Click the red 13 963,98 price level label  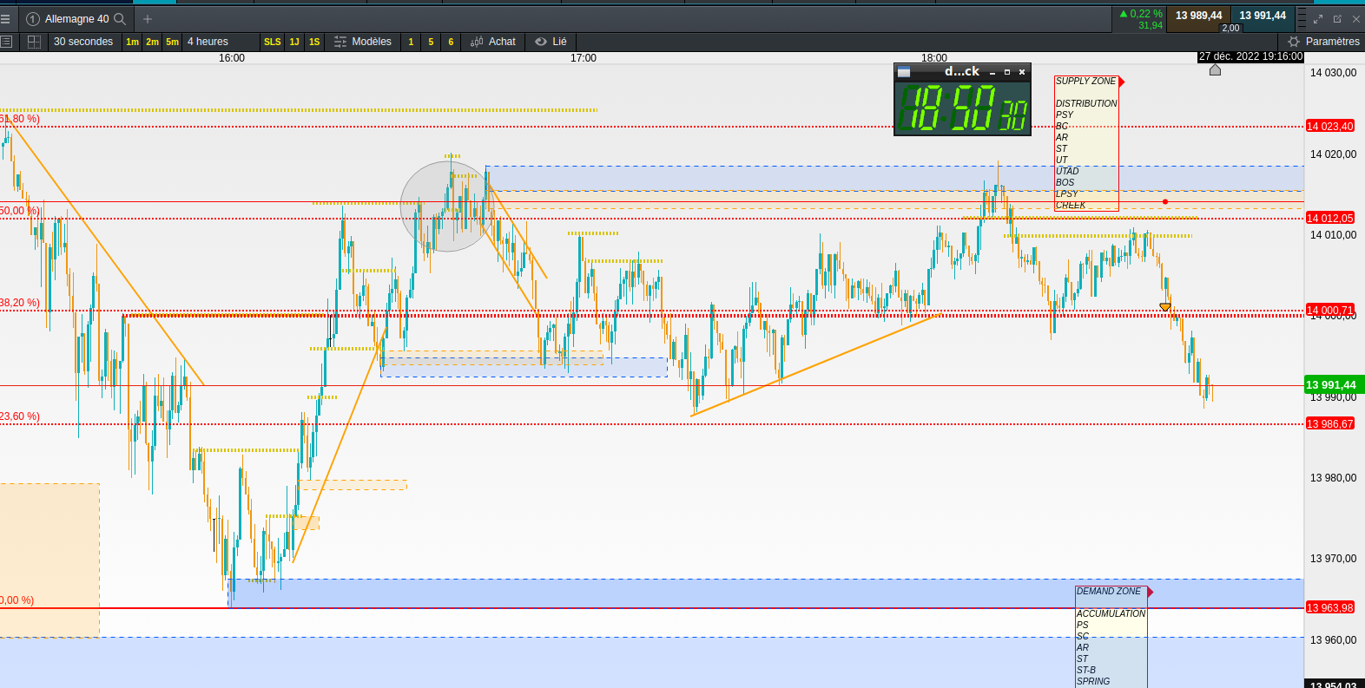point(1330,608)
